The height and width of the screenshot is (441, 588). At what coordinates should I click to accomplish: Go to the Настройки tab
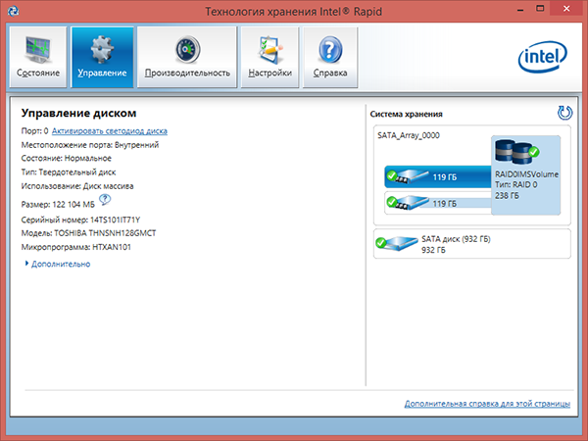pyautogui.click(x=269, y=57)
